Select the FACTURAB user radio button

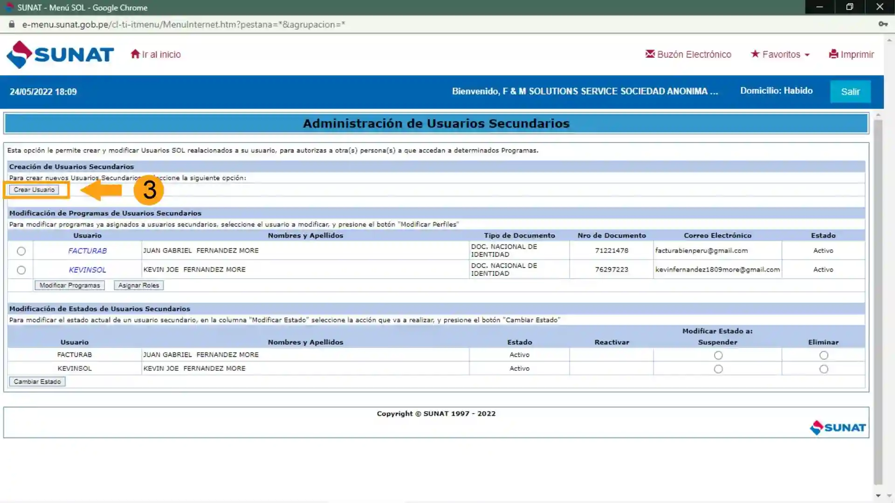21,251
